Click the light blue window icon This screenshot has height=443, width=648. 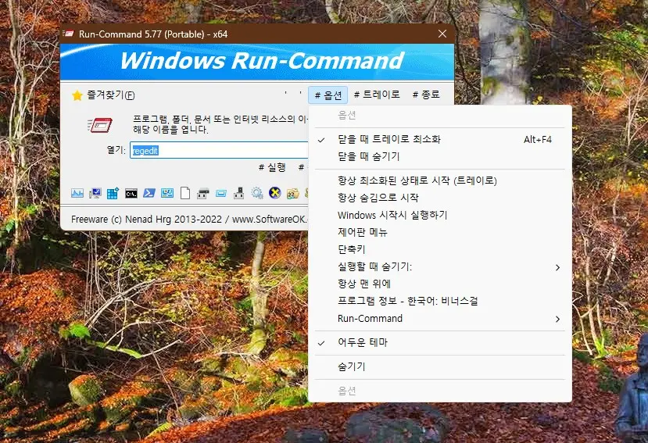(221, 194)
